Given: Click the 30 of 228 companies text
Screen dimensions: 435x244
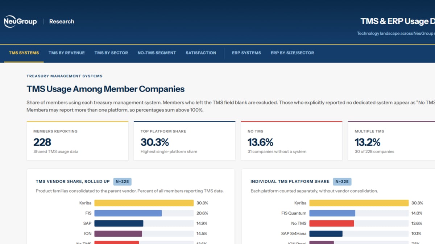Looking at the screenshot, I should 374,151.
